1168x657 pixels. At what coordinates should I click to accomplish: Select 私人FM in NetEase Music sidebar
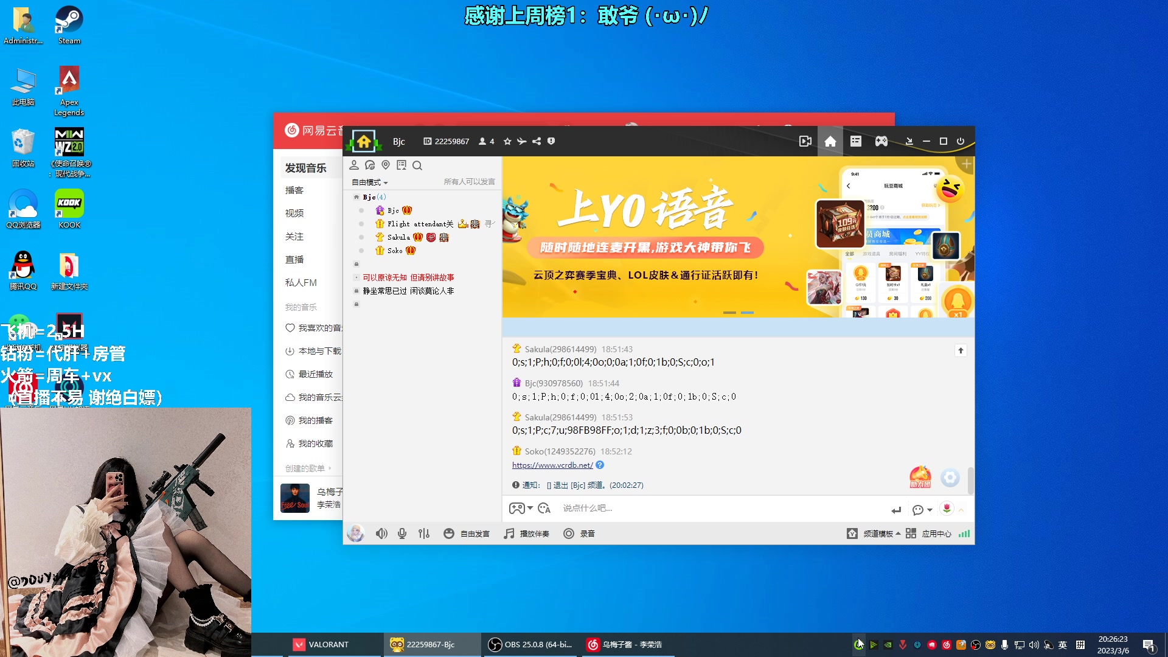pyautogui.click(x=301, y=283)
